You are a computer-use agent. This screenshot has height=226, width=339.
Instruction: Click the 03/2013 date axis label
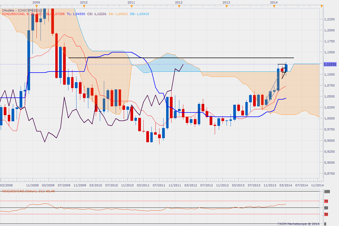238,185
